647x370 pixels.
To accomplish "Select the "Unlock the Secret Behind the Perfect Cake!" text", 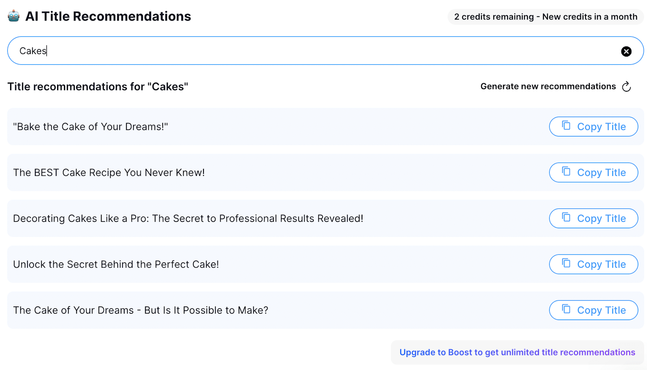I will tap(116, 264).
